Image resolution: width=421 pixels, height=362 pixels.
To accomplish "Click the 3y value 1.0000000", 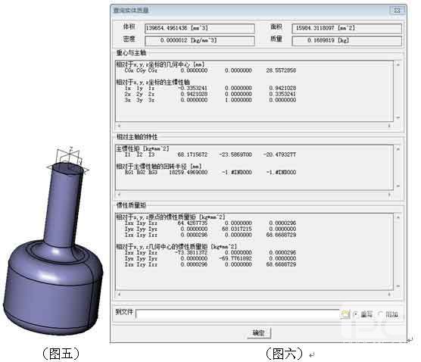I will 239,100.
